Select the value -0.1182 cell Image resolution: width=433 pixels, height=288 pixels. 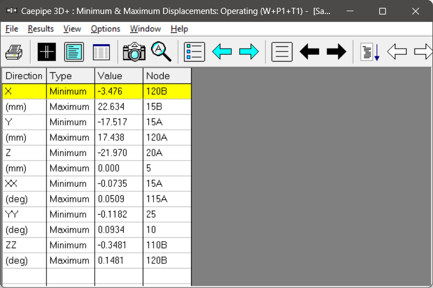(x=119, y=214)
